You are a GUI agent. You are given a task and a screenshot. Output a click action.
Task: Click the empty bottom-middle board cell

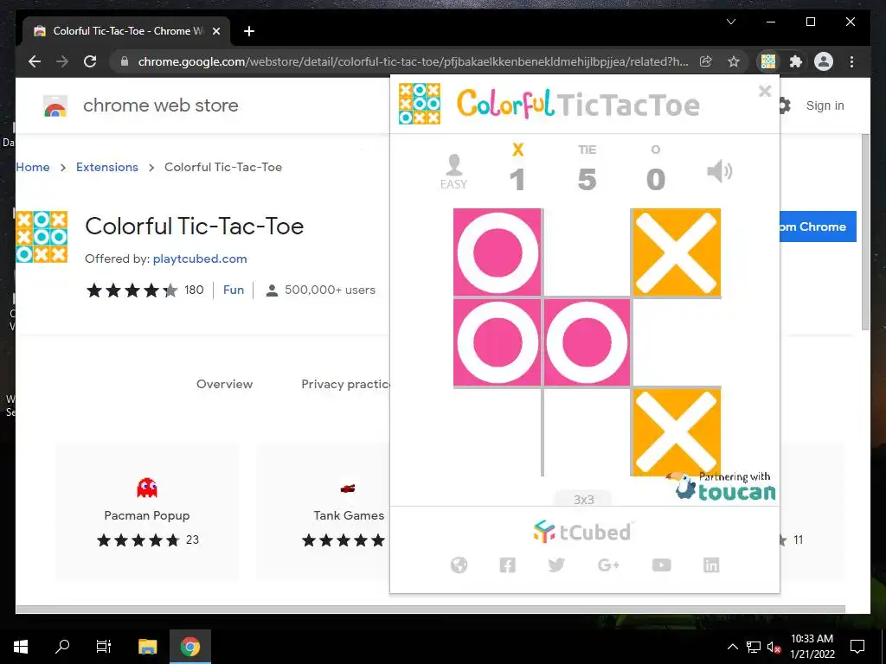click(x=587, y=432)
